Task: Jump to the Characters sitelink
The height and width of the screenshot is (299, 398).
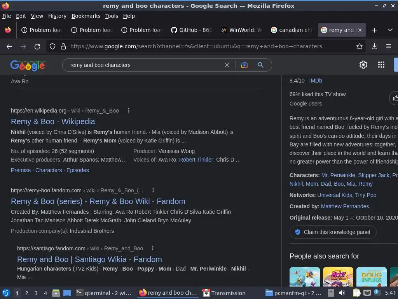Action: tap(49, 170)
